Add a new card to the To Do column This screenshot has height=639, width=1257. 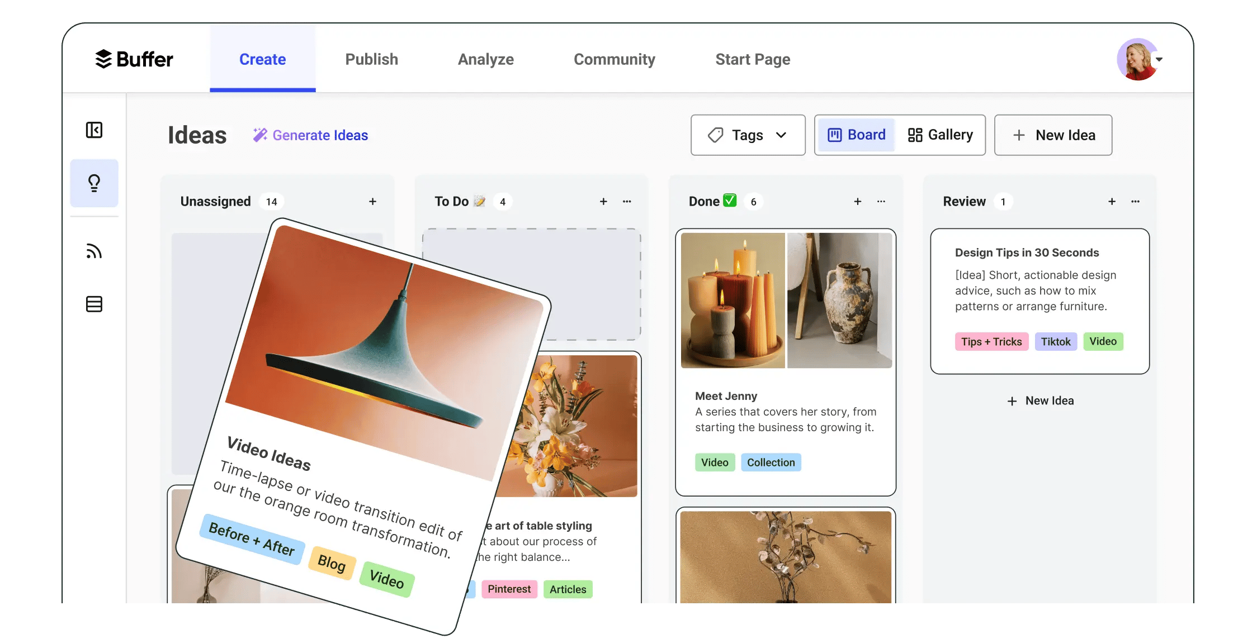(x=603, y=201)
